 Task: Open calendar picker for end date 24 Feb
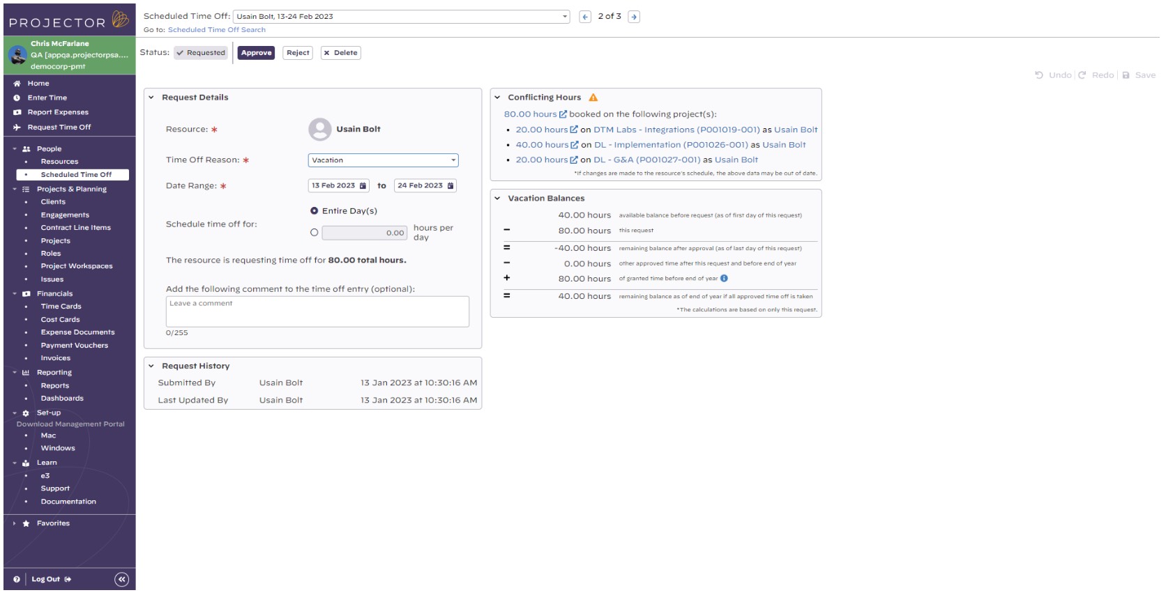coord(450,186)
